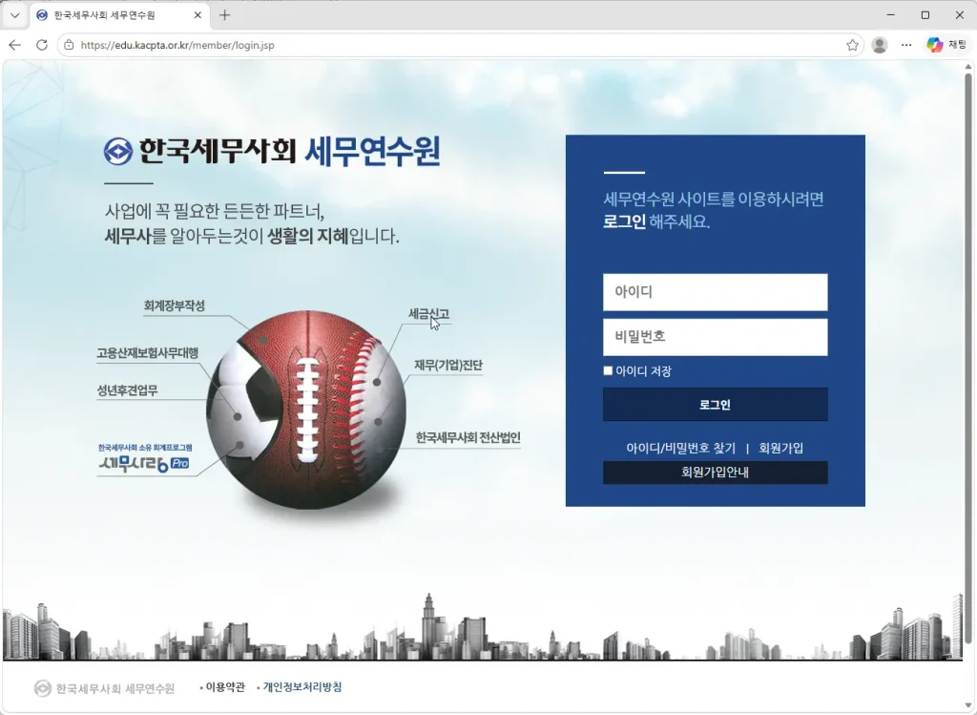977x715 pixels.
Task: Open browser settings three-dots menu
Action: pyautogui.click(x=906, y=45)
